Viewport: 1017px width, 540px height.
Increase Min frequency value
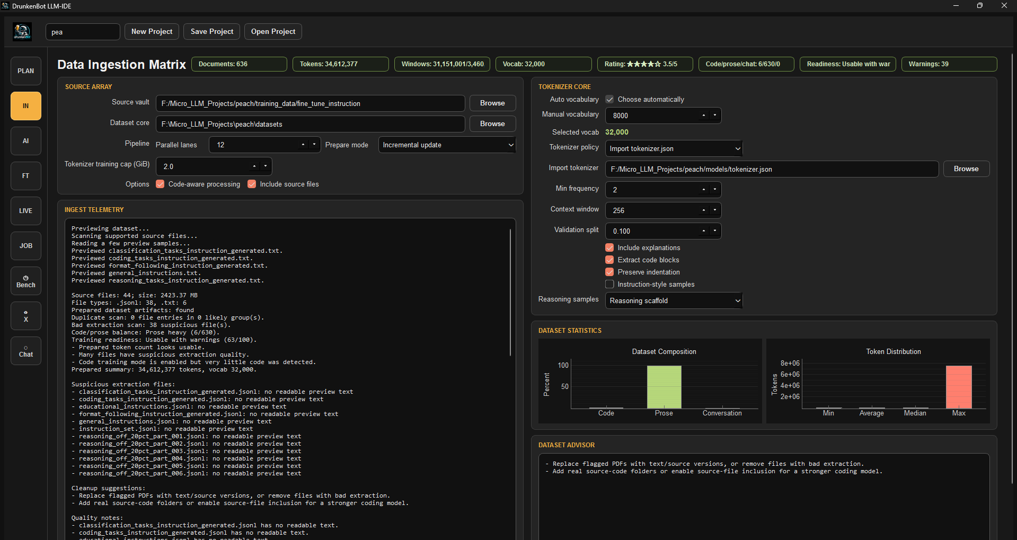[x=704, y=190]
